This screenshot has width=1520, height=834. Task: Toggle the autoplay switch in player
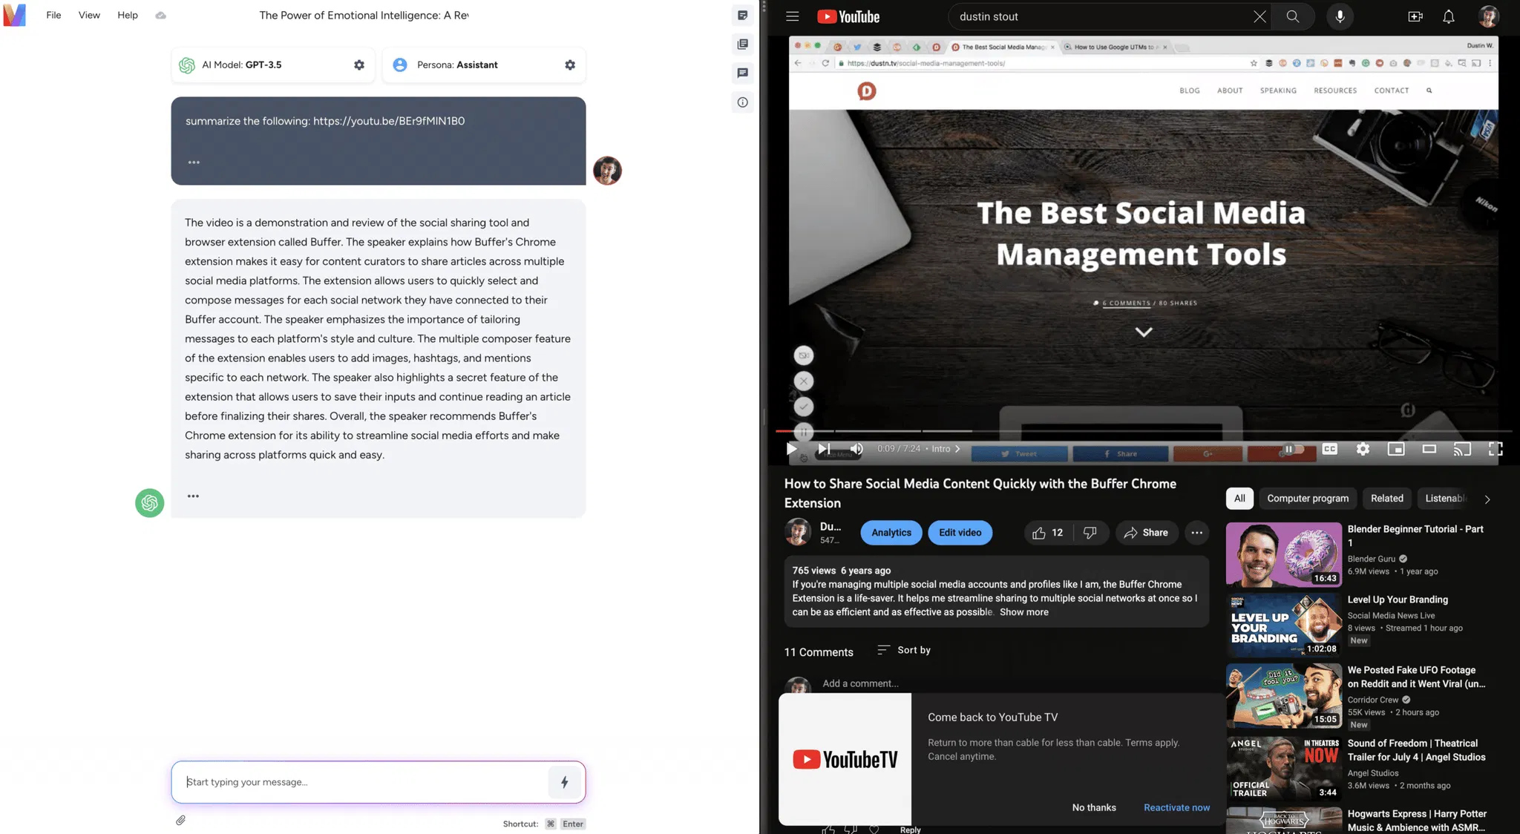[1292, 449]
